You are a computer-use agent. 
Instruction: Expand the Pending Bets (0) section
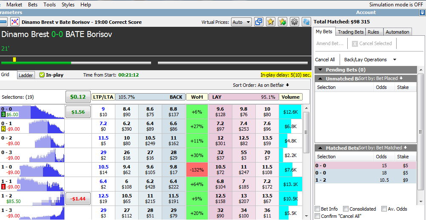click(x=320, y=70)
